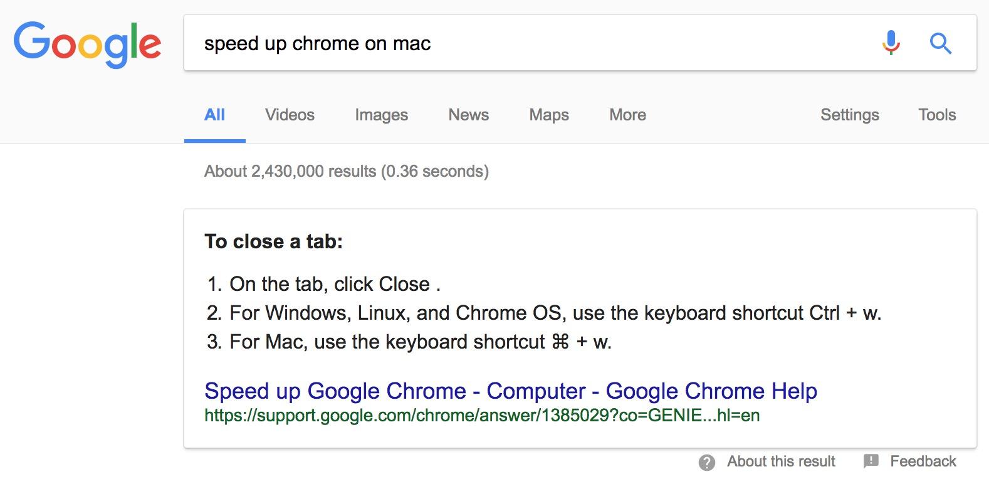
Task: Click the About 2,430,000 results count text
Action: (346, 171)
